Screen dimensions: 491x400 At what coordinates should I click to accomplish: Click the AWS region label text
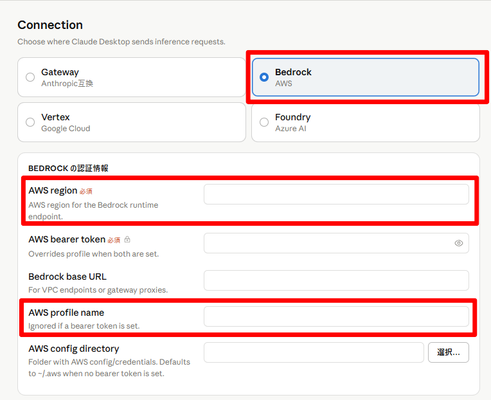point(53,191)
